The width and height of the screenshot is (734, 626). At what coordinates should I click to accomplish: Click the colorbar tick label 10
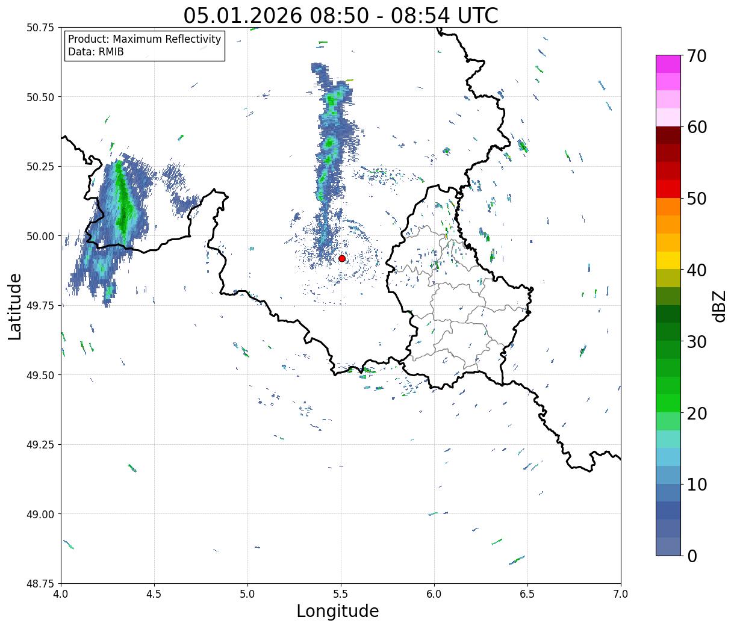tap(697, 484)
